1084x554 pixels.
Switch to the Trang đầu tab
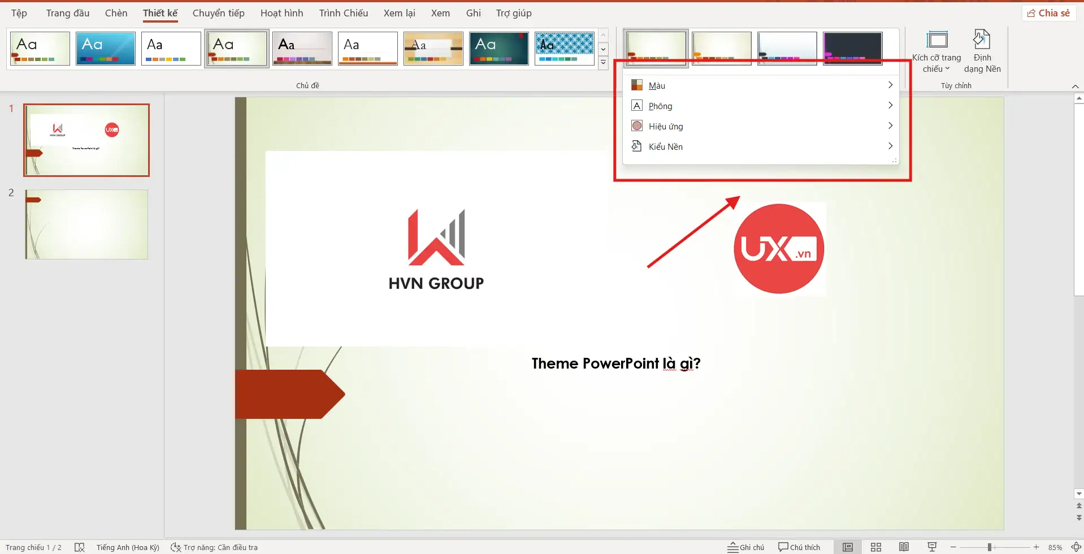coord(68,13)
